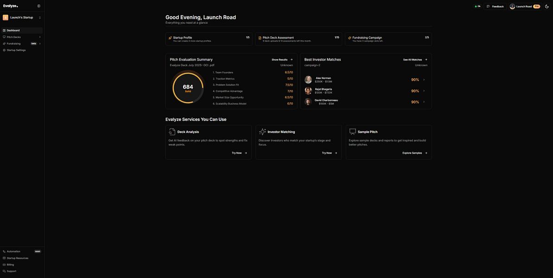
Task: Click the Deck Analysis file icon
Action: pyautogui.click(x=172, y=132)
